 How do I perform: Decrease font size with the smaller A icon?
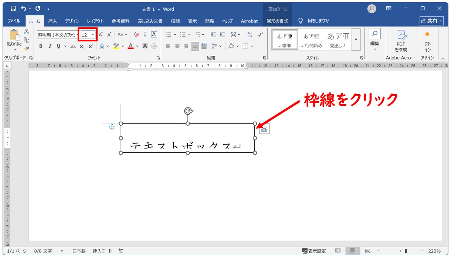point(109,35)
